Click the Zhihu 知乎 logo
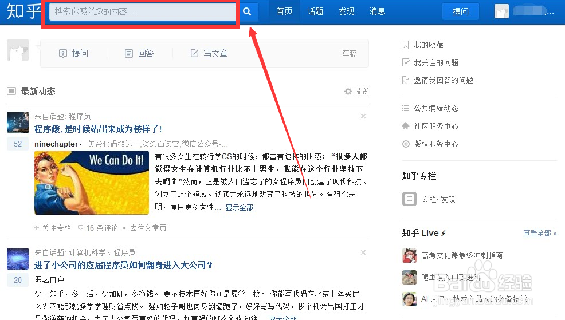 (24, 10)
